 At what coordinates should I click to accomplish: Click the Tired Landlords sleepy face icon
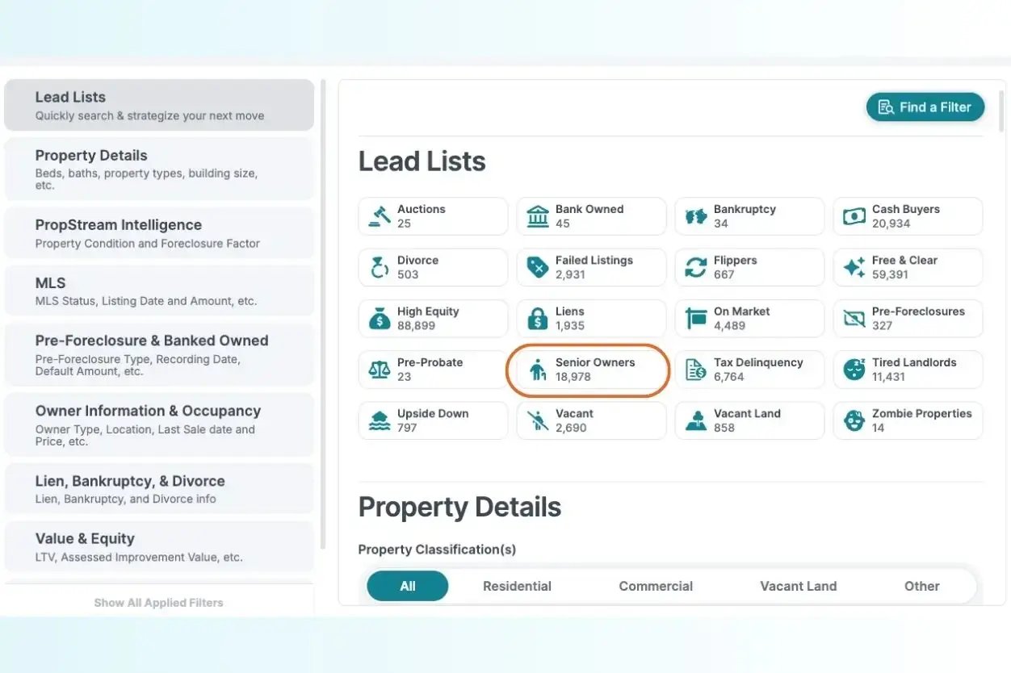point(854,370)
